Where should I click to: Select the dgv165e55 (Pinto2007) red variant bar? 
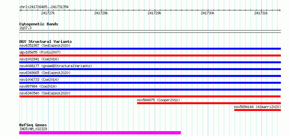coord(150,56)
